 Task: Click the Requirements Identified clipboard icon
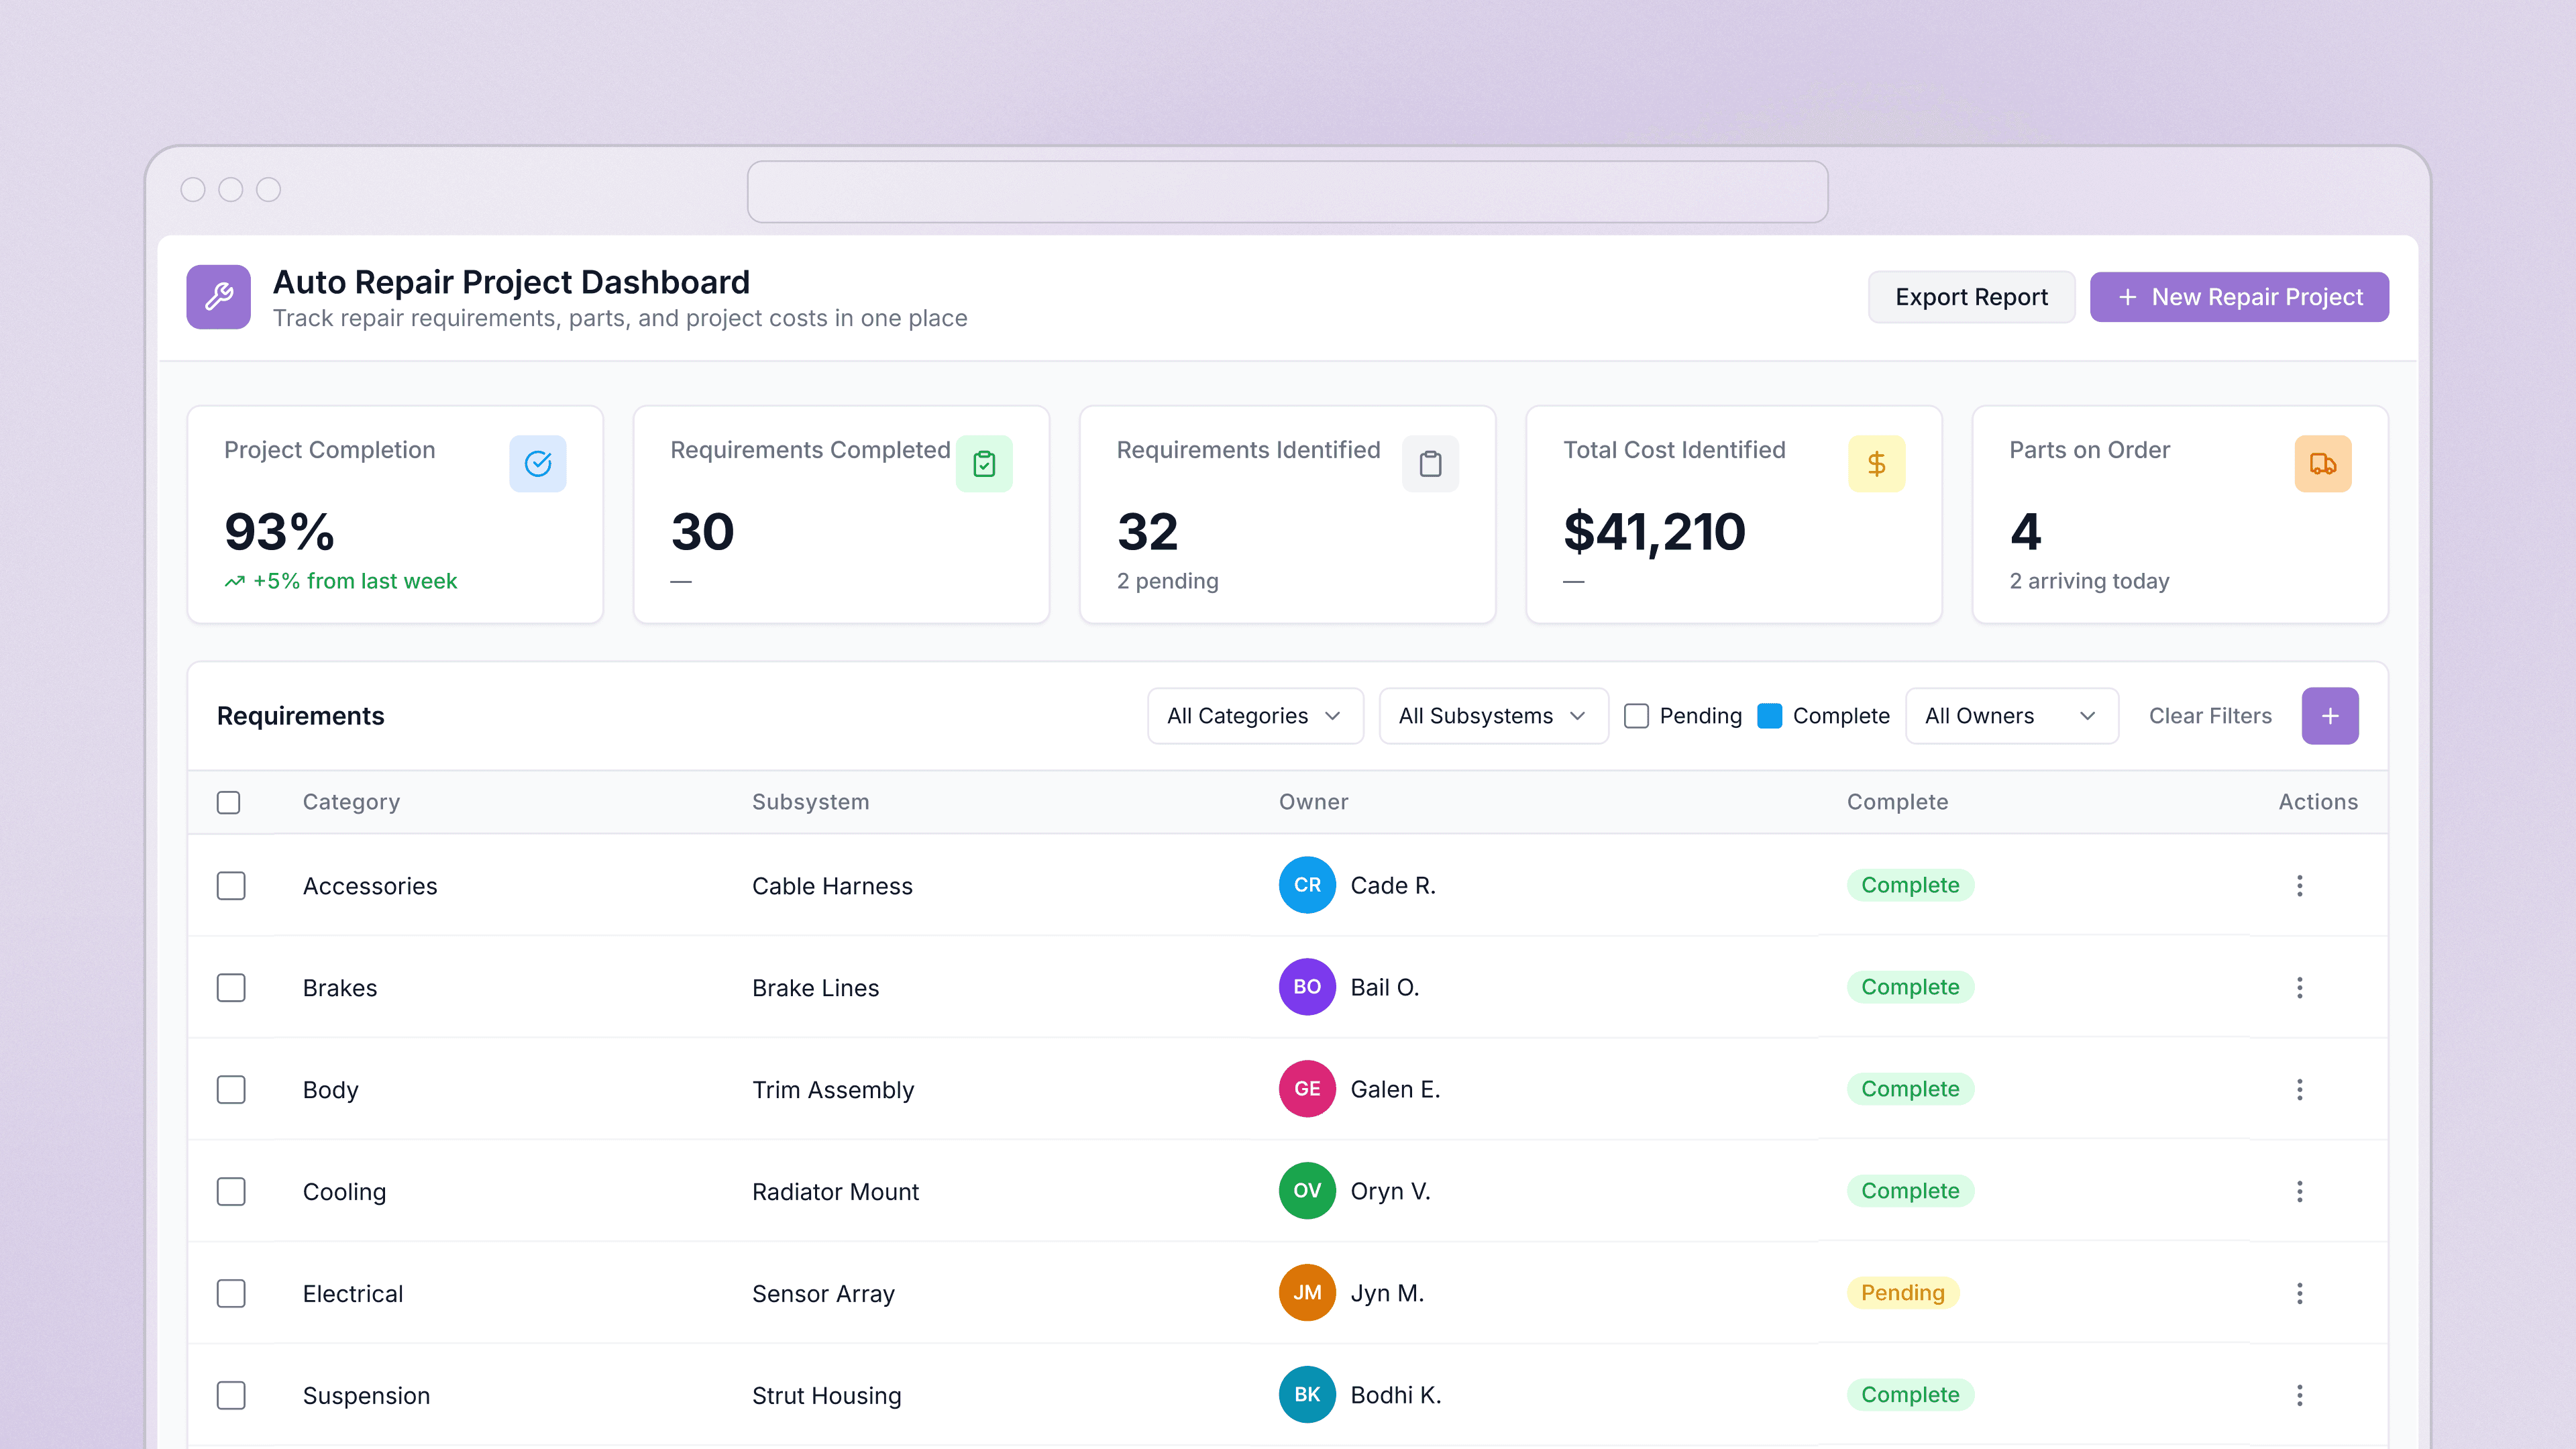click(x=1430, y=464)
